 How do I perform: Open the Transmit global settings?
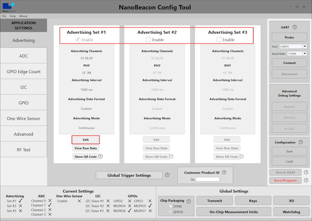pos(215,201)
